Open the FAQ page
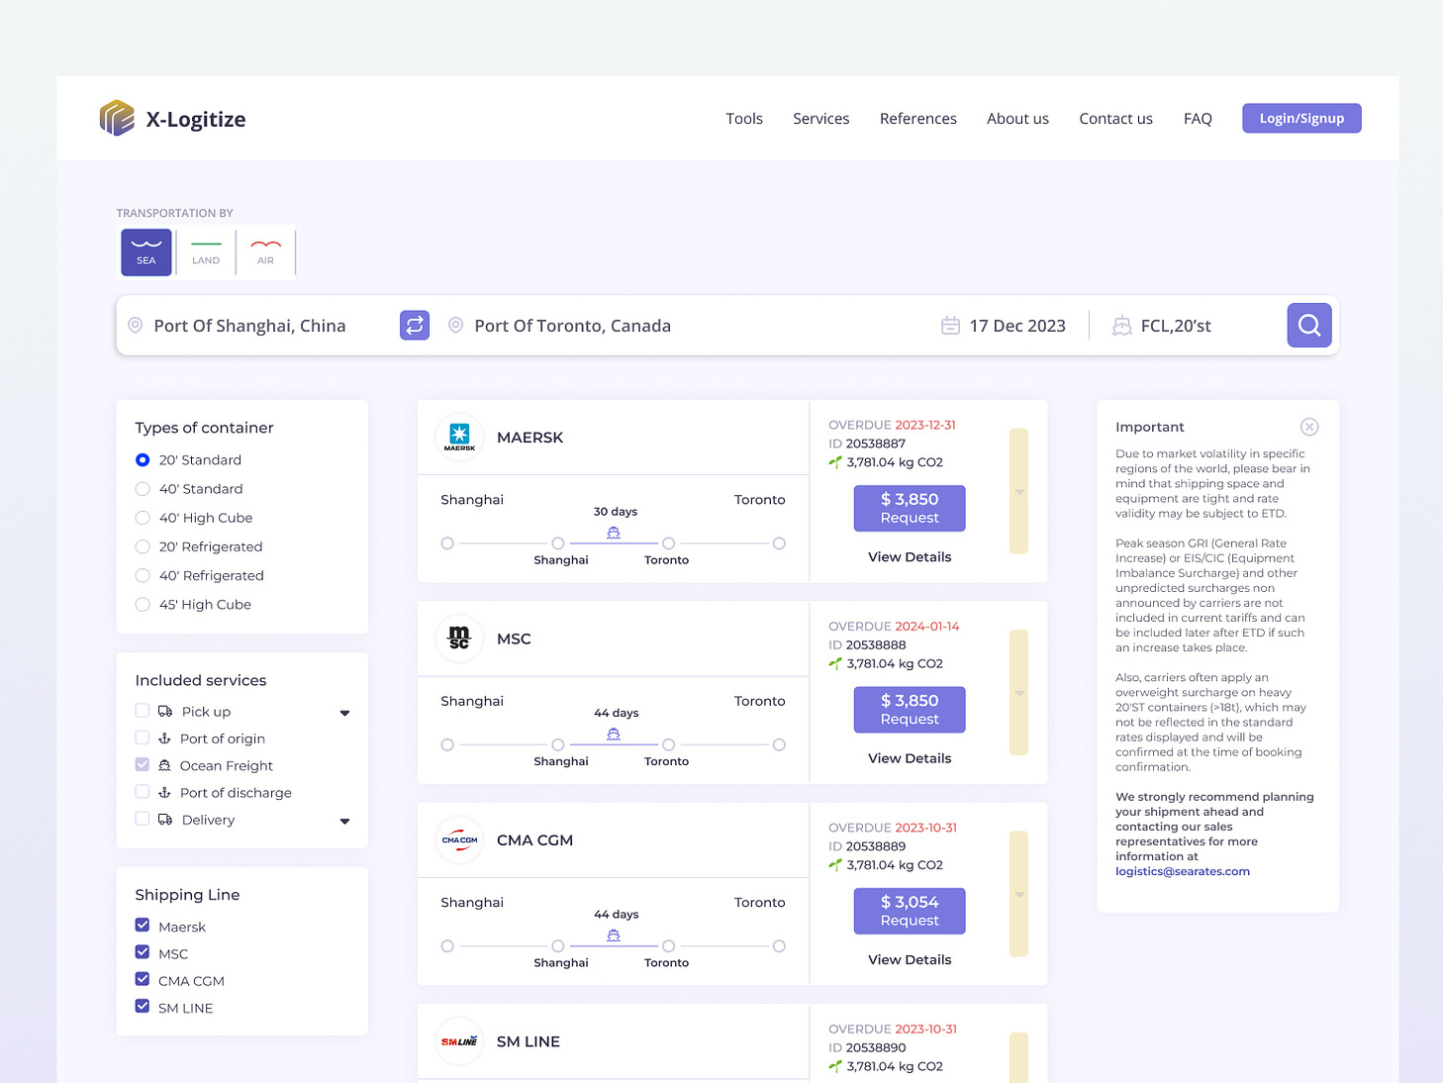This screenshot has height=1083, width=1443. click(1198, 119)
